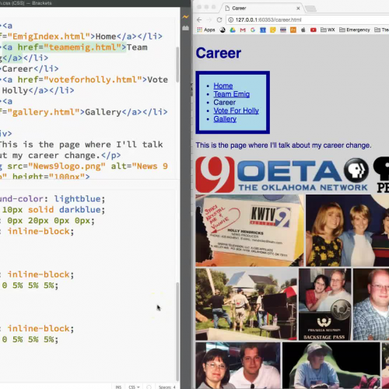Follow the Gallery link
This screenshot has width=389, height=389.
point(225,119)
